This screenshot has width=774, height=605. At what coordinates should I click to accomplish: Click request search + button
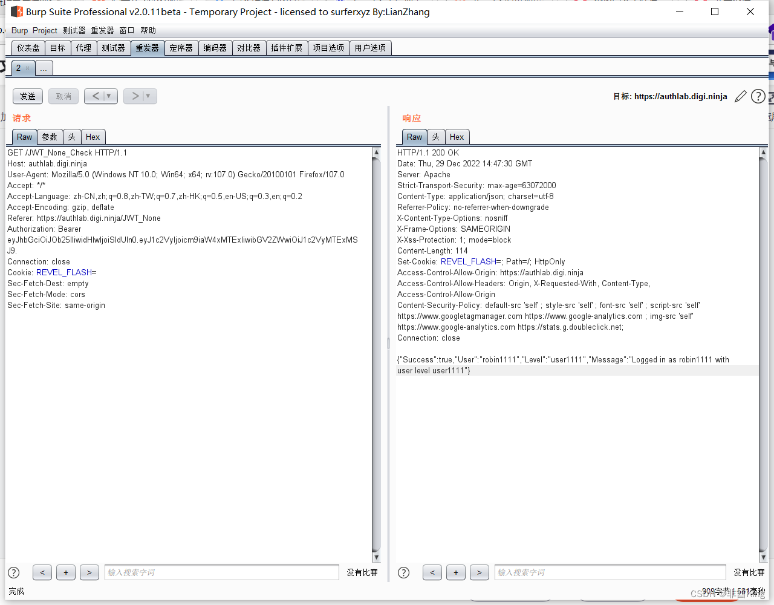click(66, 572)
